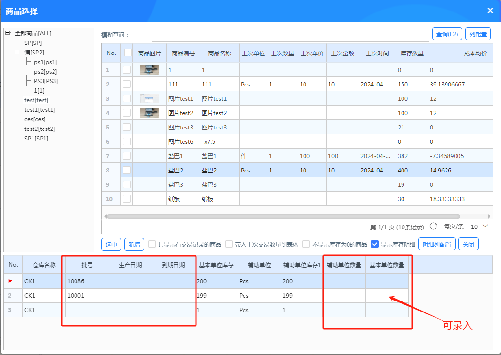Open product image thumbnail for 图片test2

(x=150, y=113)
